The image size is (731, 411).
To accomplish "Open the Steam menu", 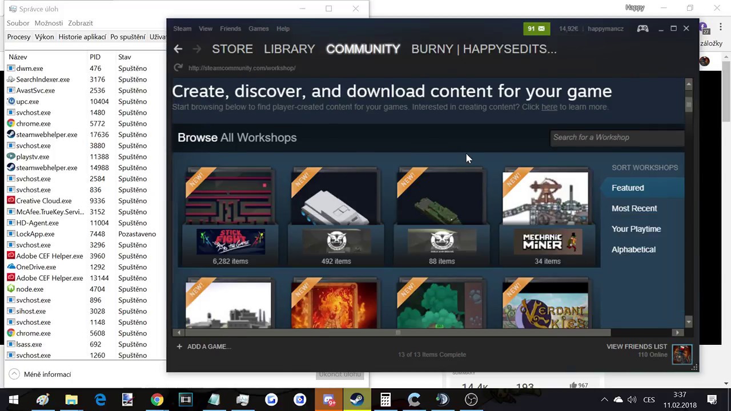I will pyautogui.click(x=182, y=29).
